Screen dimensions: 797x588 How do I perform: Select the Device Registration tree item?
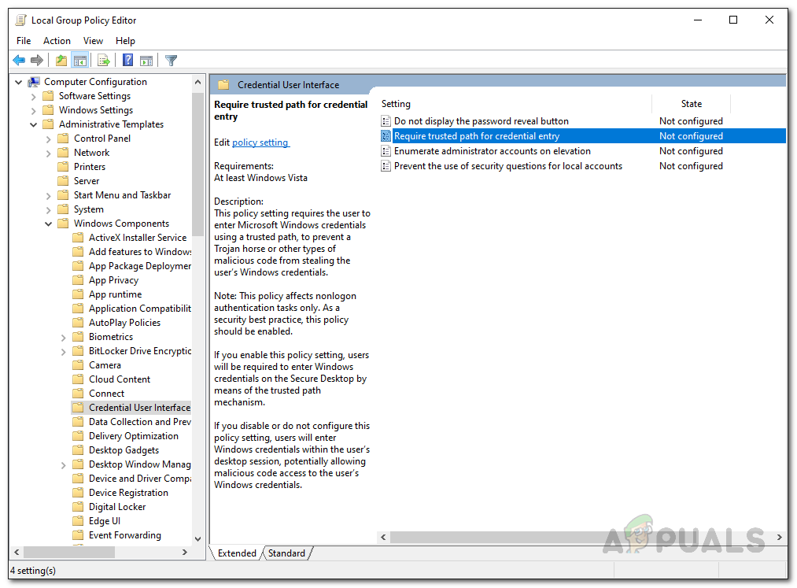tap(128, 493)
